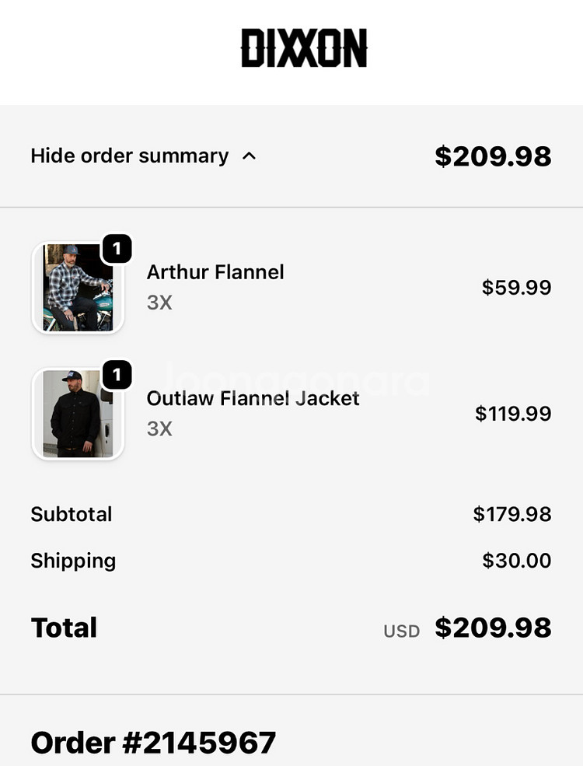Select the Arthur Flannel product name

215,272
